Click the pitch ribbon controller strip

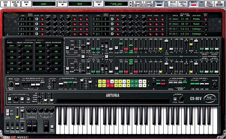coord(112,100)
